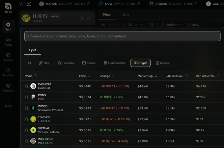The image size is (224, 148).
Task: Filter markets by New
Action: 44,63
